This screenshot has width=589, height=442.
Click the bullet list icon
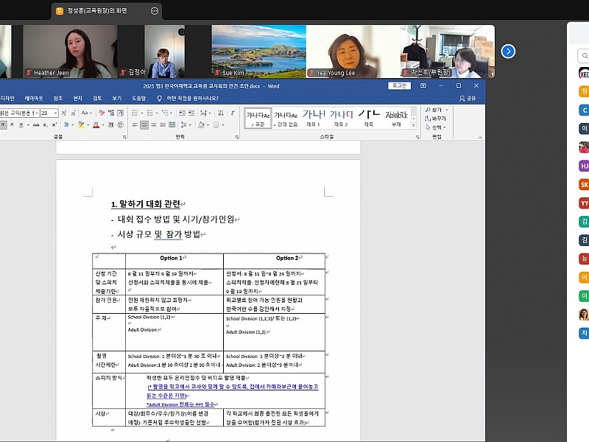[134, 113]
